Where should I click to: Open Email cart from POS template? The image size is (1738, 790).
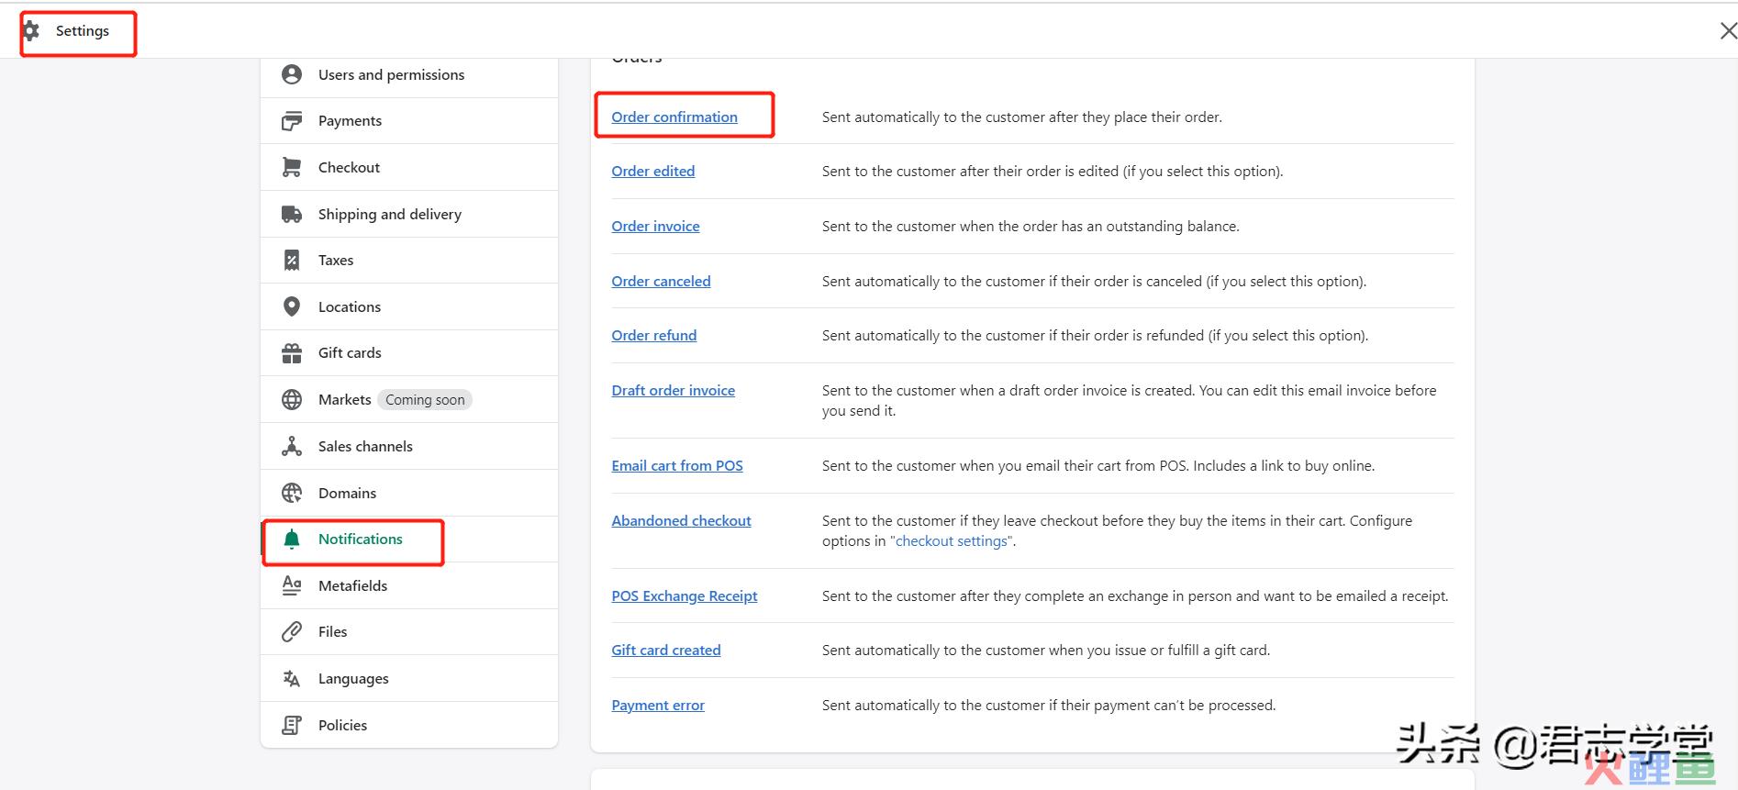click(677, 465)
